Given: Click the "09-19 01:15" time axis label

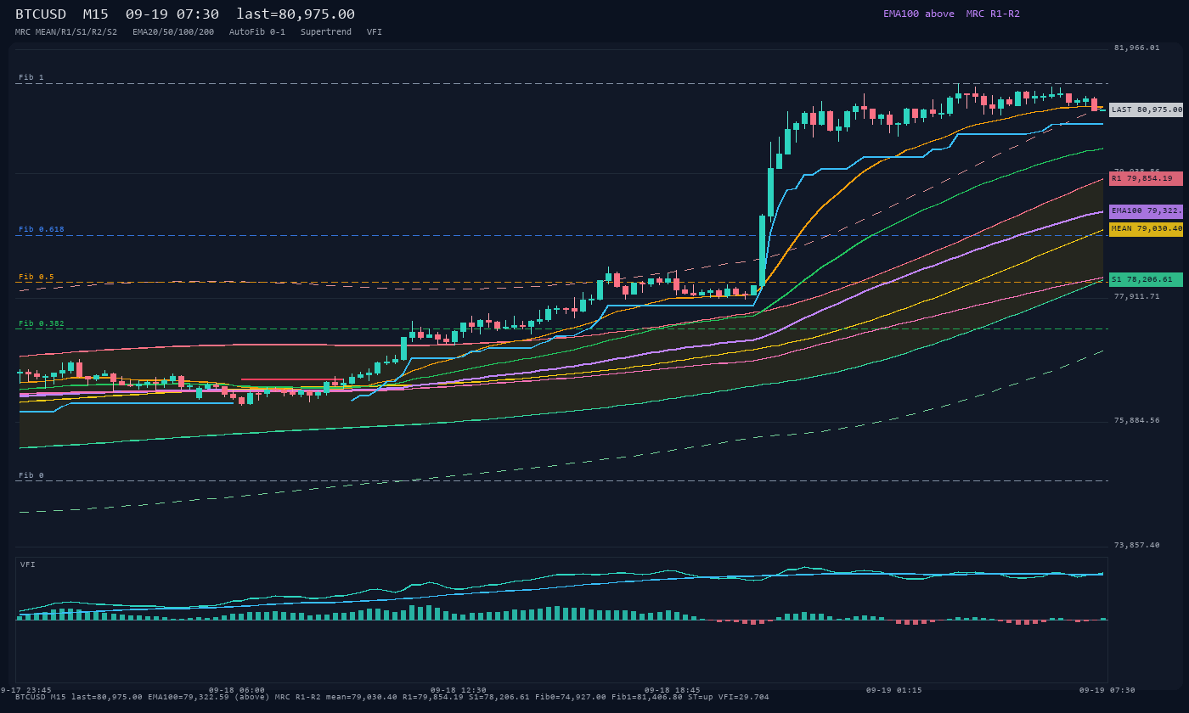Looking at the screenshot, I should pyautogui.click(x=893, y=690).
